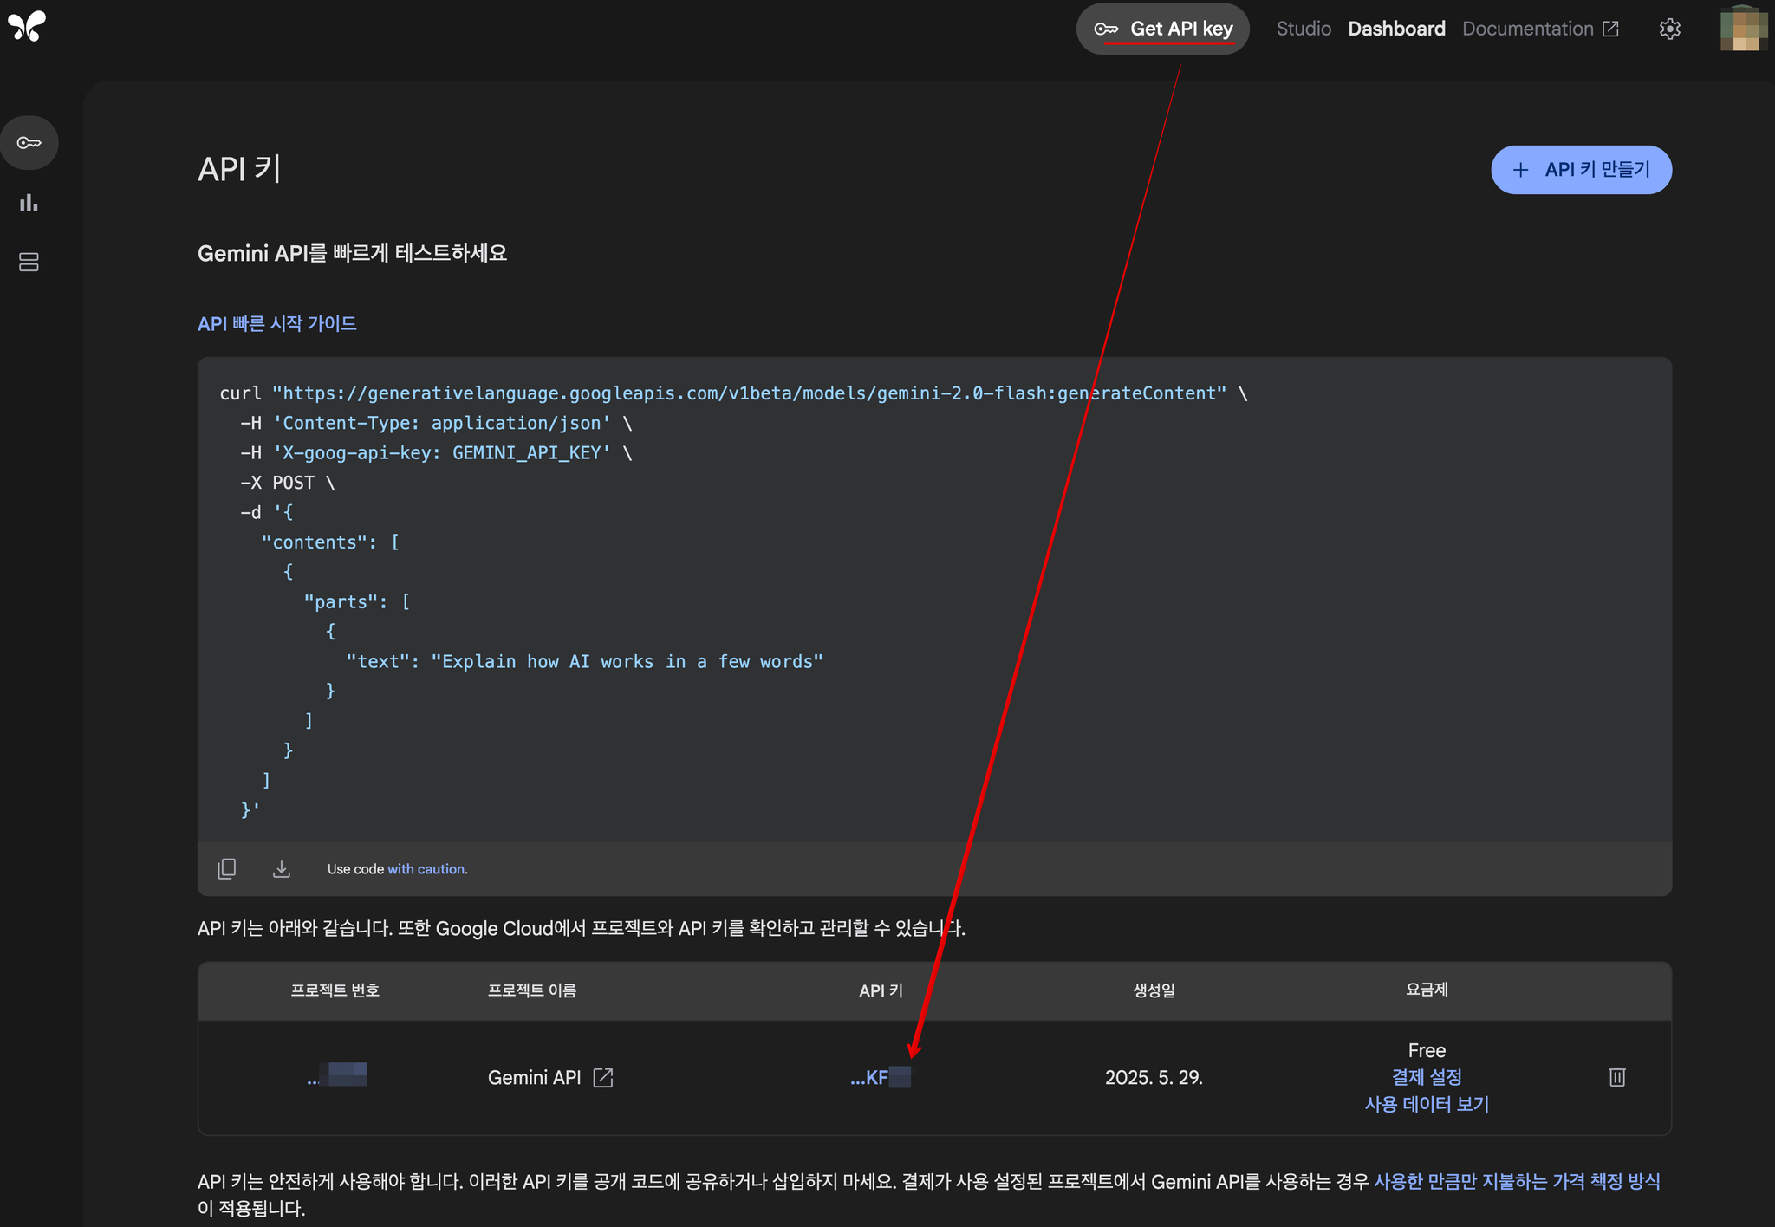The image size is (1775, 1227).
Task: Click the '요금제' column header
Action: tap(1427, 989)
